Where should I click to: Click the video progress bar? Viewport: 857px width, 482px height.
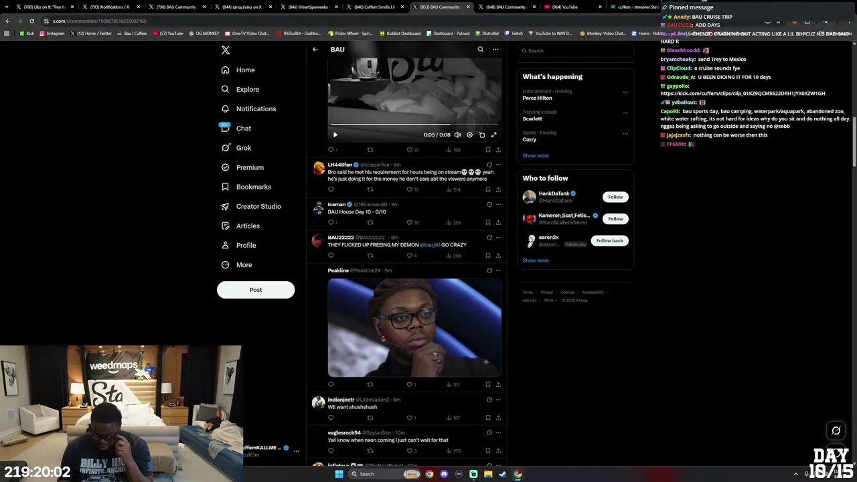pyautogui.click(x=414, y=125)
